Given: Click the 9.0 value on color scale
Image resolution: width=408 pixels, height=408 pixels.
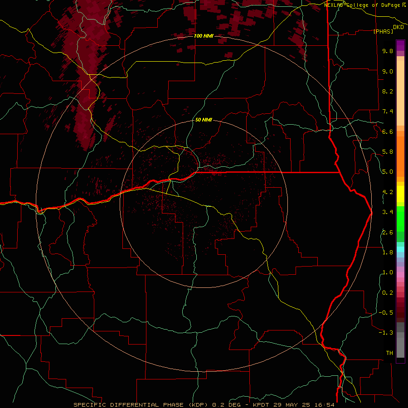Looking at the screenshot, I should [x=388, y=71].
